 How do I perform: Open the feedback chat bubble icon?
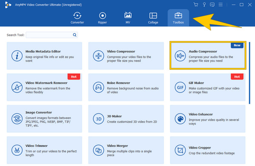(212, 5)
